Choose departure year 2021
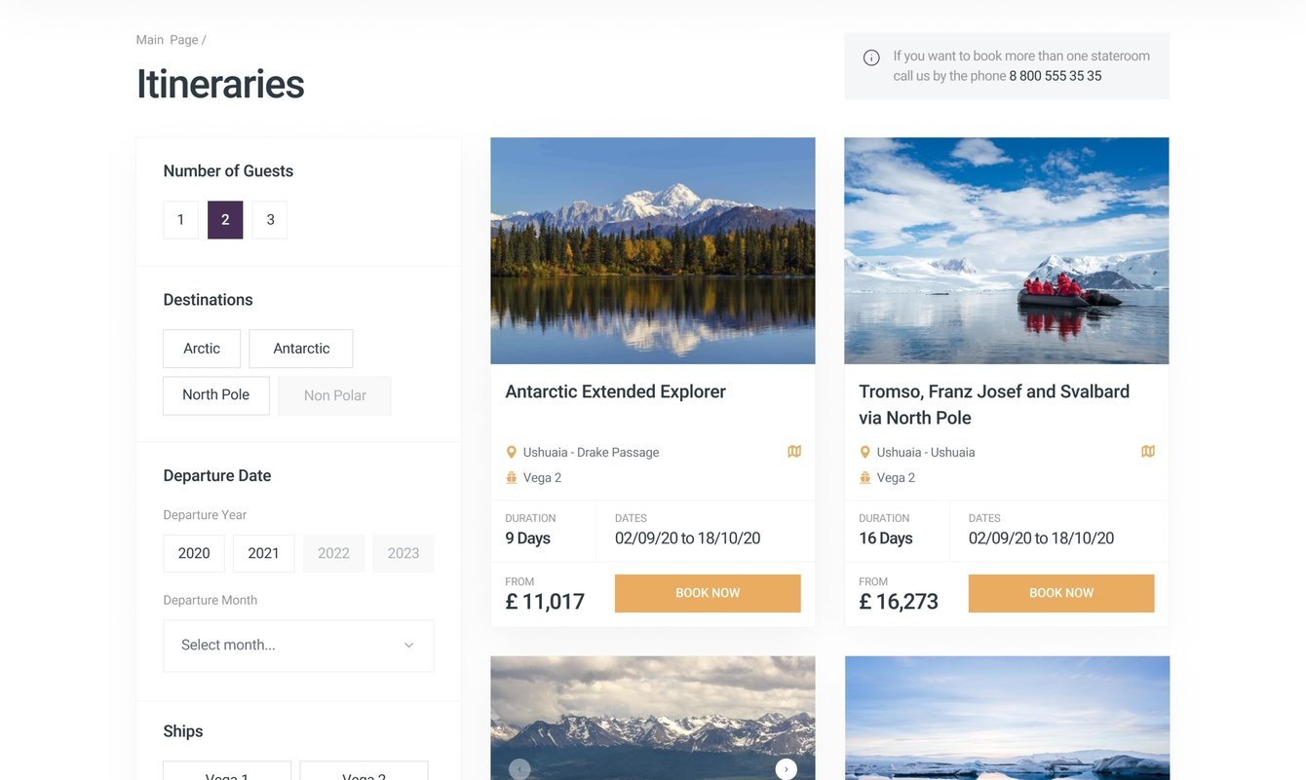The image size is (1306, 780). (263, 553)
